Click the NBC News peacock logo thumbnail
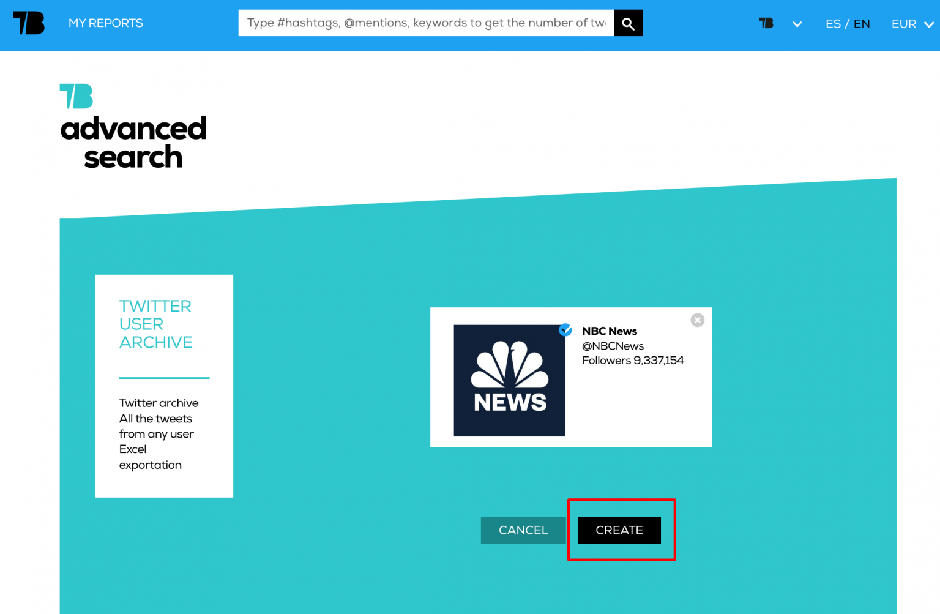 [x=509, y=380]
